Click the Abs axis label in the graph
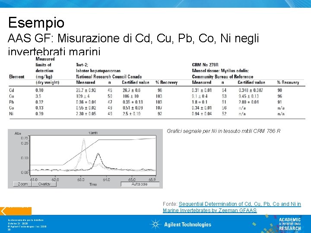The image size is (311, 233). click(x=18, y=133)
